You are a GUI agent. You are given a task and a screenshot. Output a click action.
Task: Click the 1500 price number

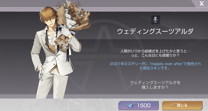(x=144, y=106)
